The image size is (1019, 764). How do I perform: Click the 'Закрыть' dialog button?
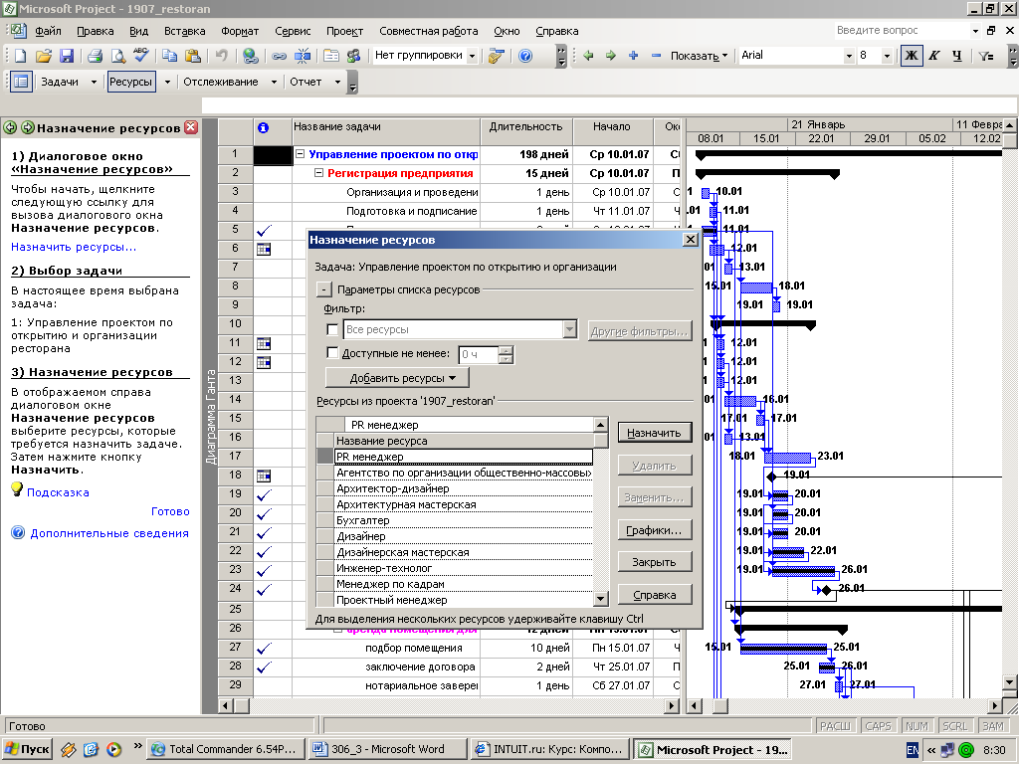[x=655, y=562]
